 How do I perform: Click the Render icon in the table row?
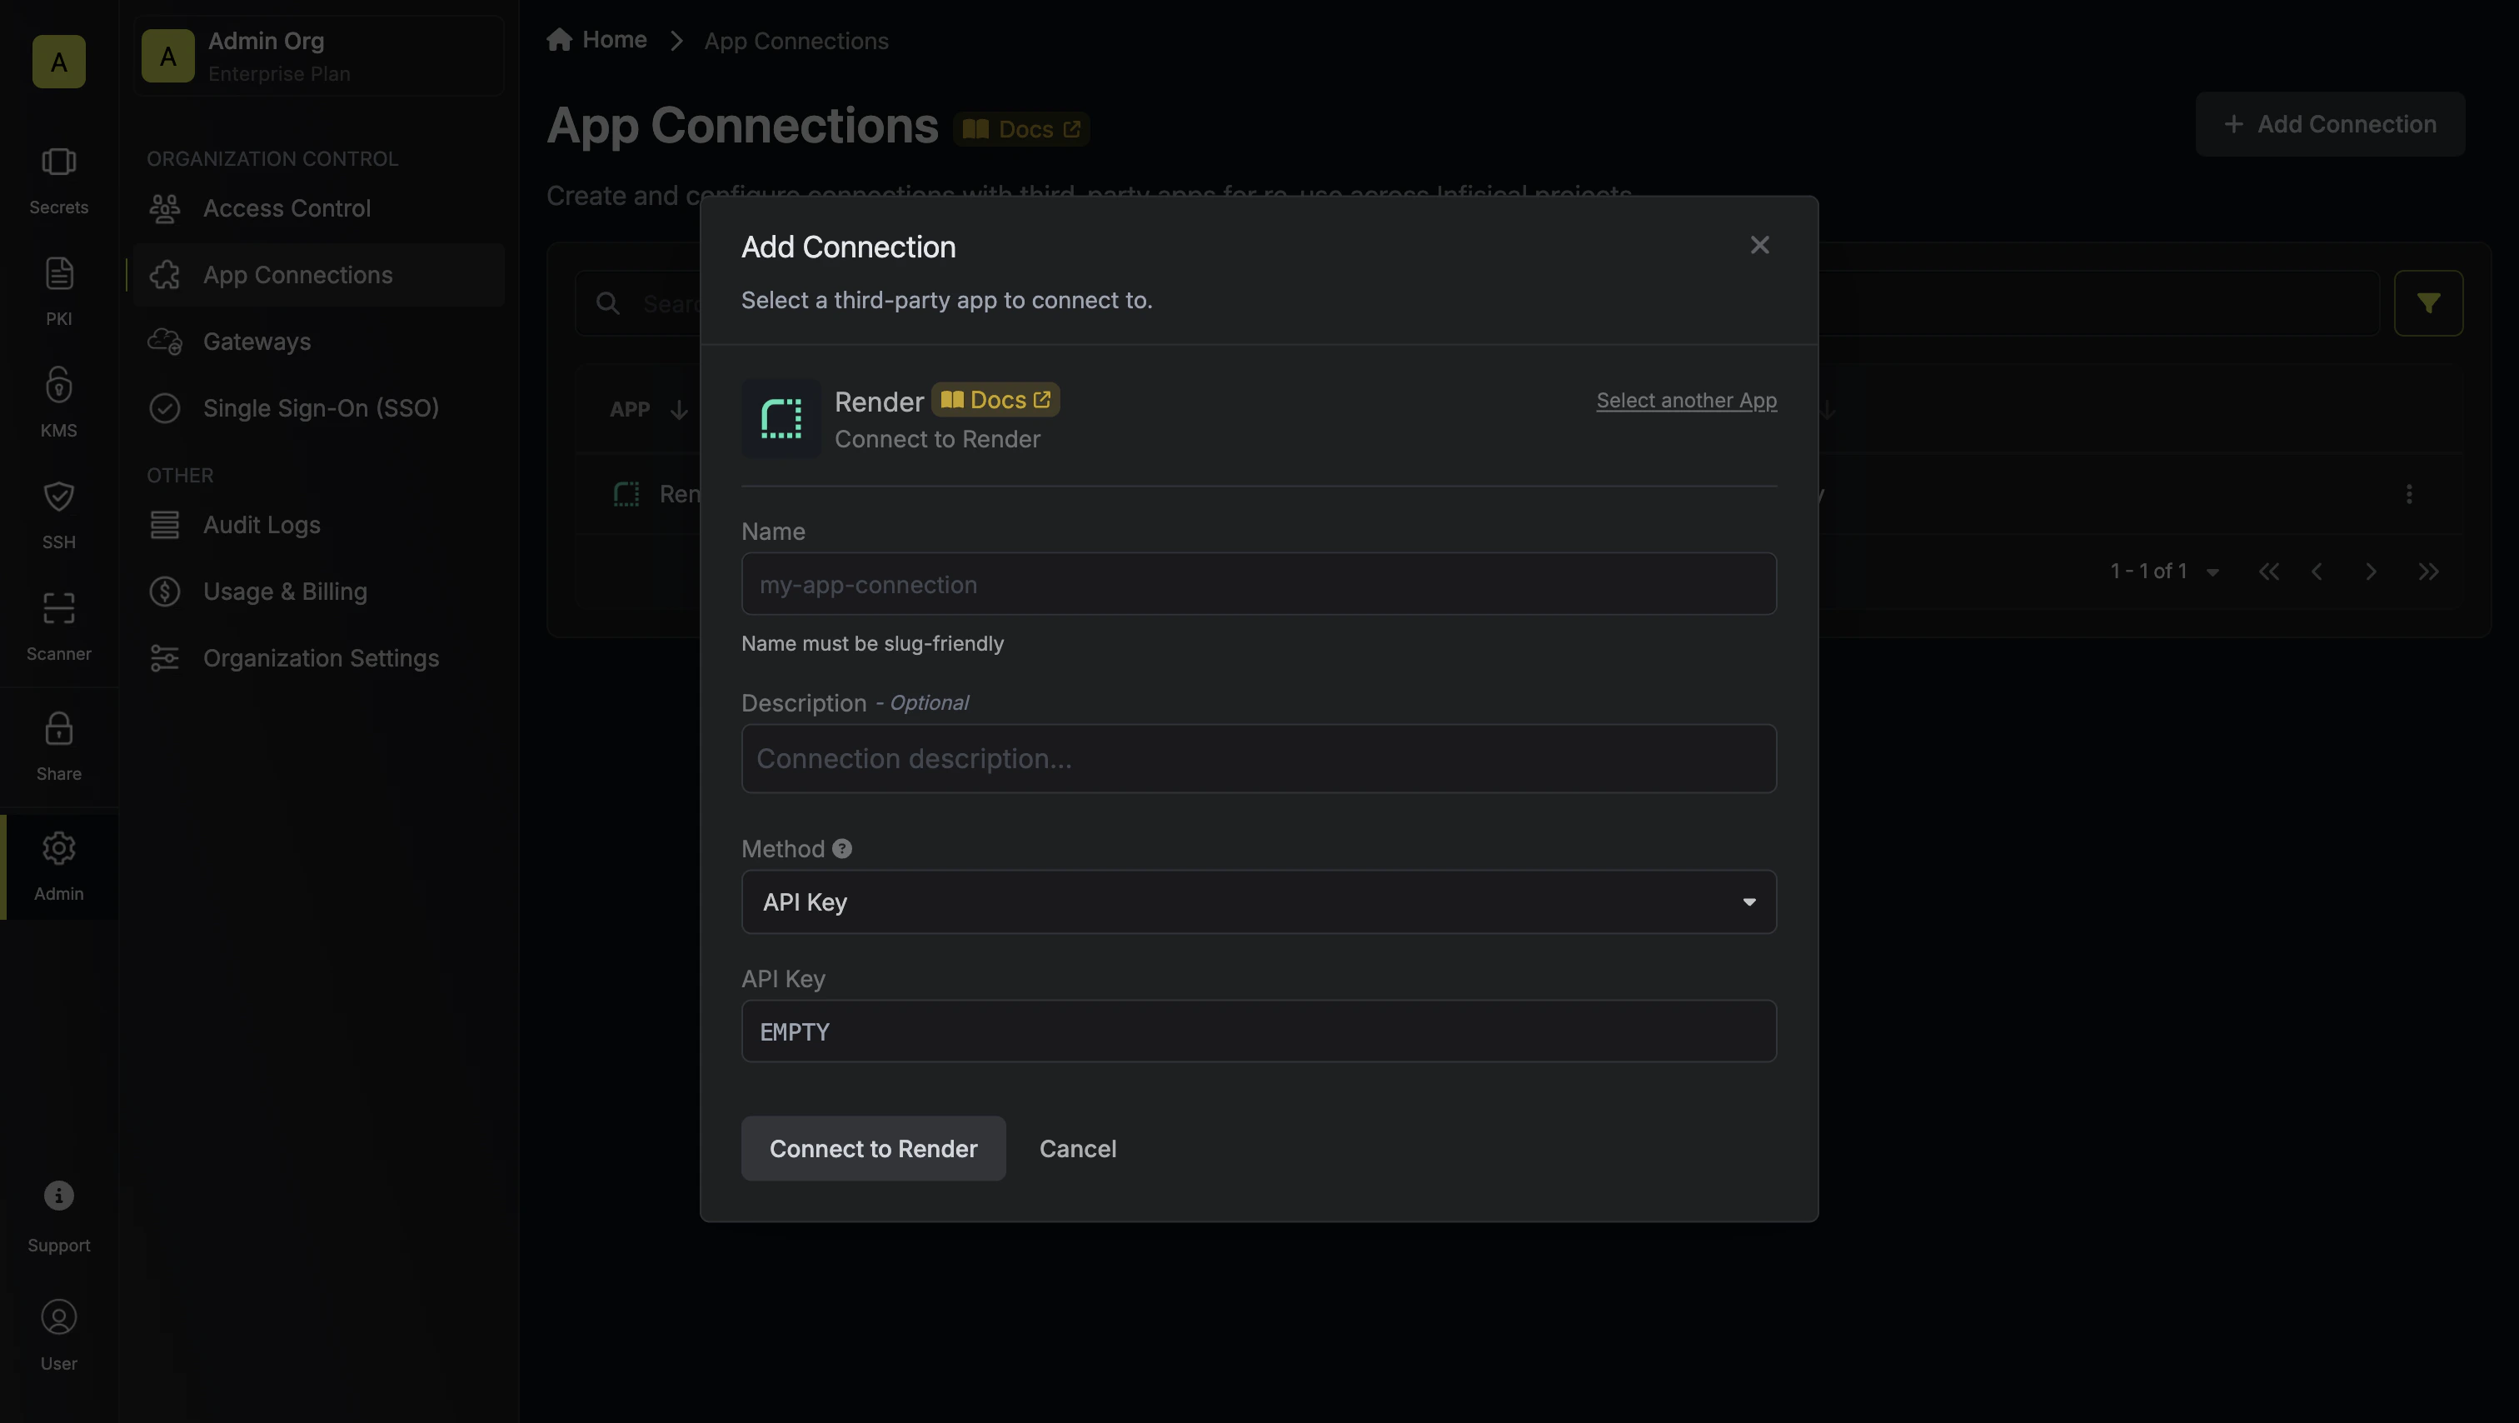coord(626,494)
